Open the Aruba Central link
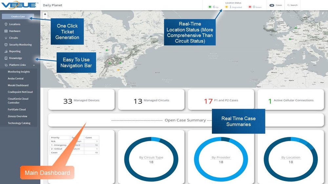 [x=16, y=79]
